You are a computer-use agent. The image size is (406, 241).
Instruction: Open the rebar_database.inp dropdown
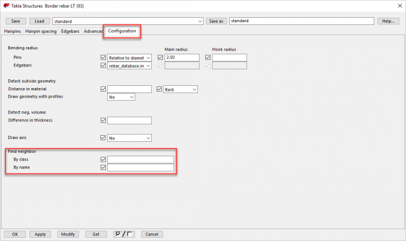tap(130, 66)
